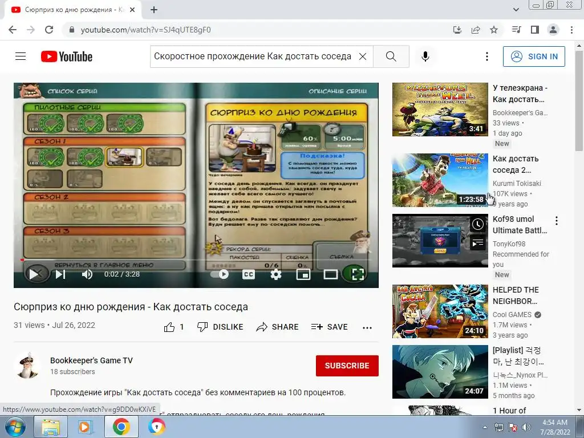
Task: Open Chrome side panel
Action: point(535,30)
